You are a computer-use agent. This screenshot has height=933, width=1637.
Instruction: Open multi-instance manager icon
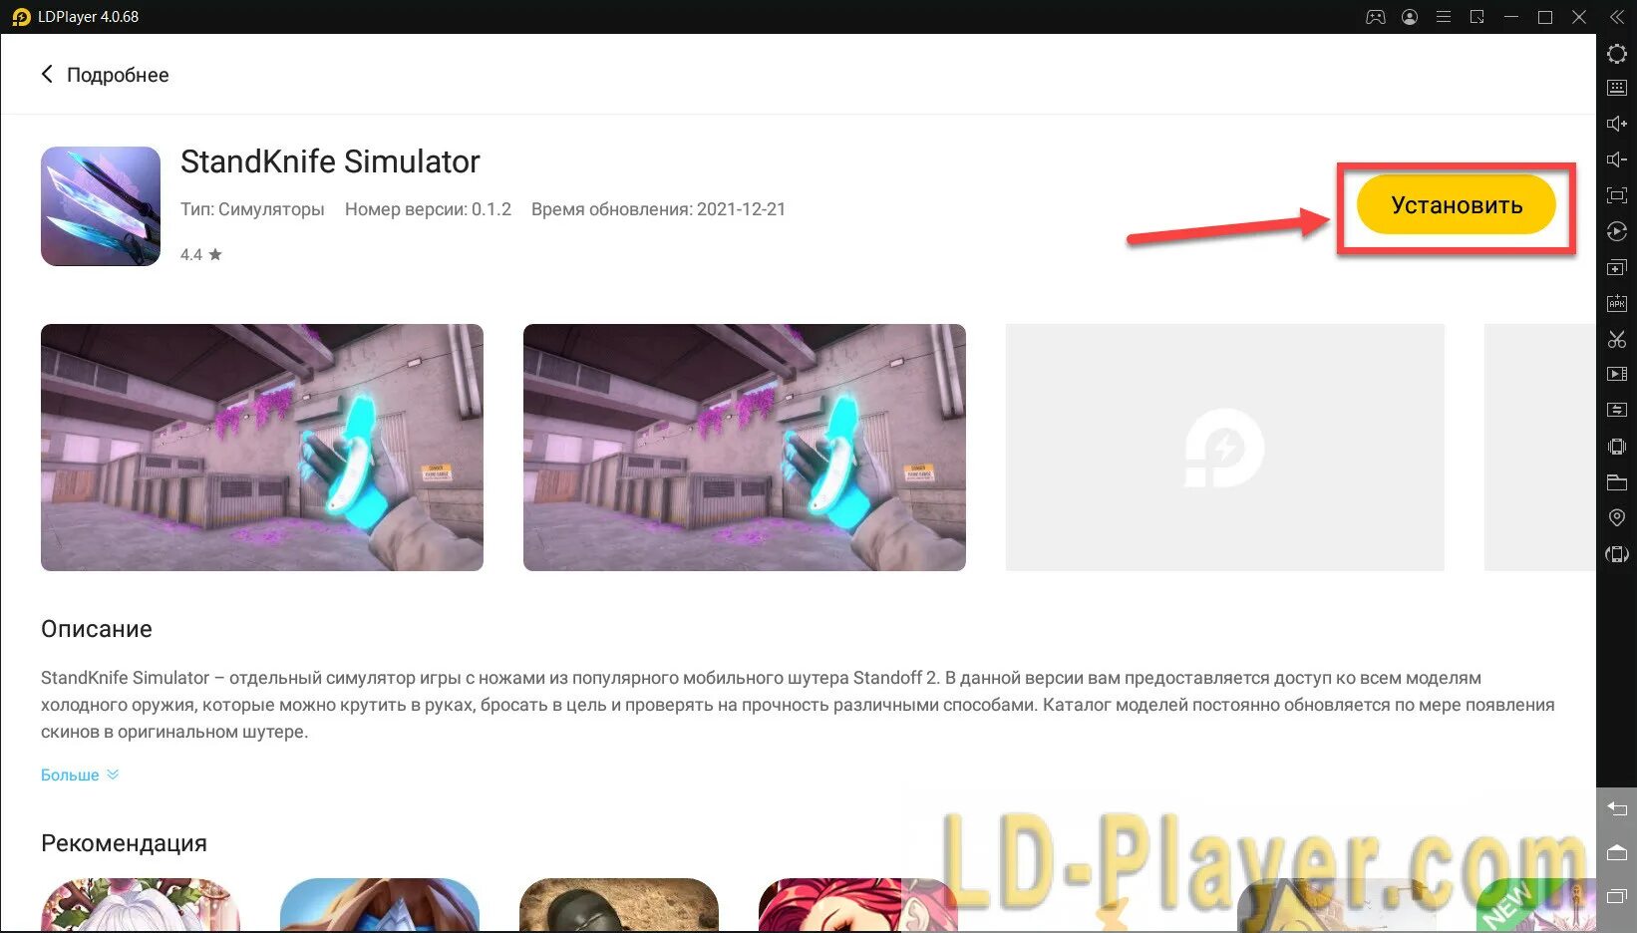[x=1617, y=267]
